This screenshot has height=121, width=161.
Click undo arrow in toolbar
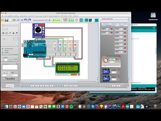click(25, 20)
